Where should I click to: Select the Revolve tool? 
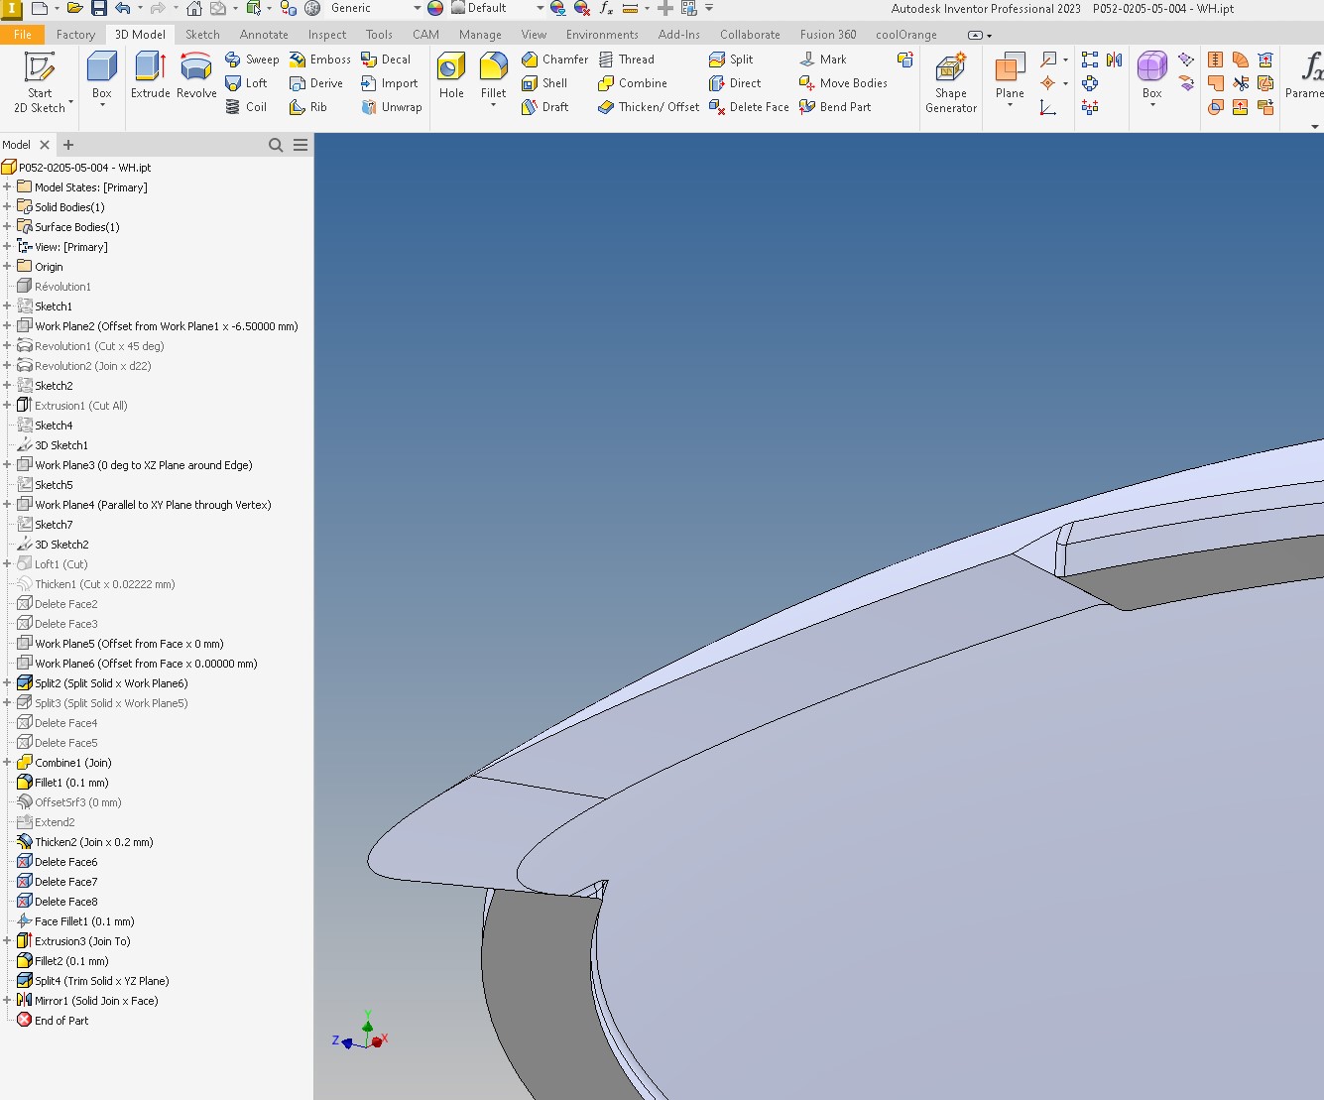click(195, 77)
